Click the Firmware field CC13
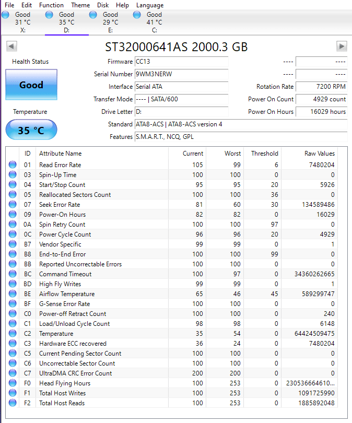Image resolution: width=352 pixels, height=423 pixels. [182, 62]
